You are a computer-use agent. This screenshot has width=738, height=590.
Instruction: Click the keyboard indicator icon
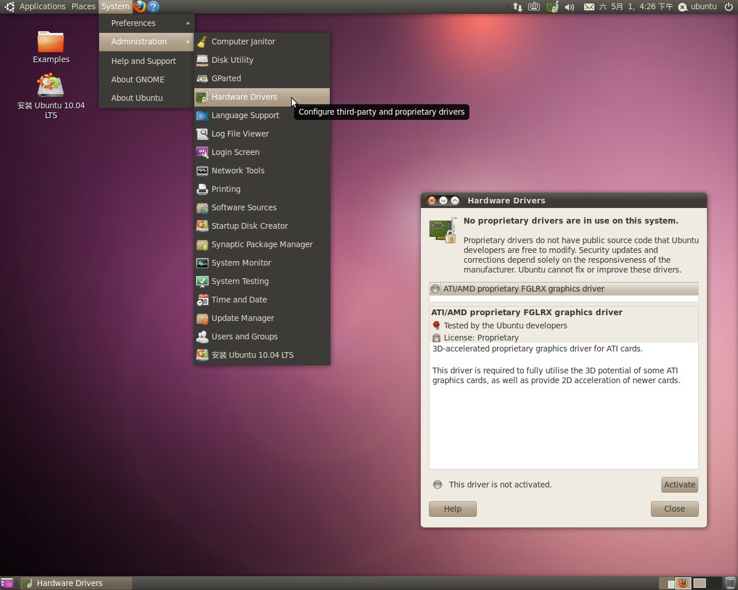click(x=534, y=7)
